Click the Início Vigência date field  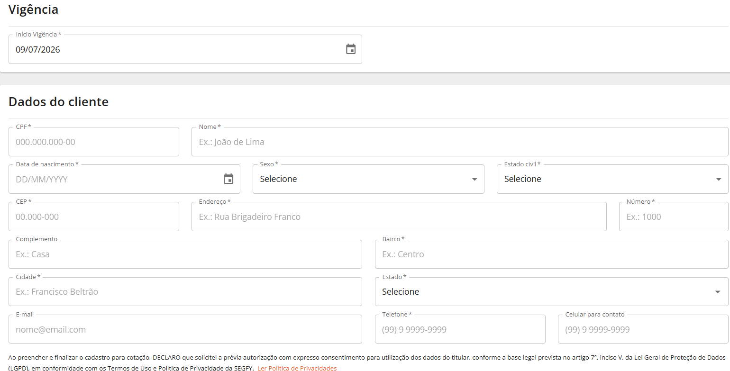click(x=185, y=49)
